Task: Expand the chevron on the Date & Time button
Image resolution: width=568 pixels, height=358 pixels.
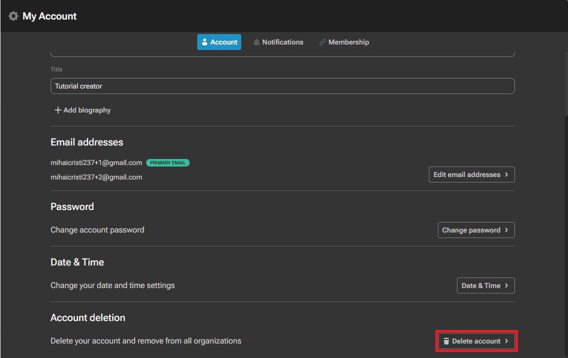Action: click(506, 285)
